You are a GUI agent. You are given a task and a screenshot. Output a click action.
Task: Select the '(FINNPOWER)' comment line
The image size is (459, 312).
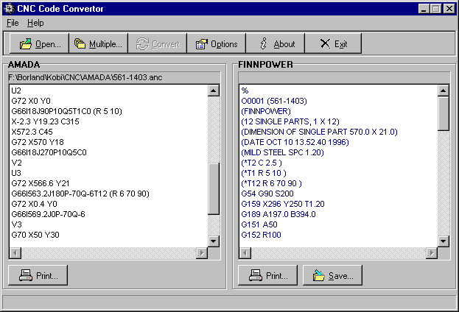click(x=266, y=111)
